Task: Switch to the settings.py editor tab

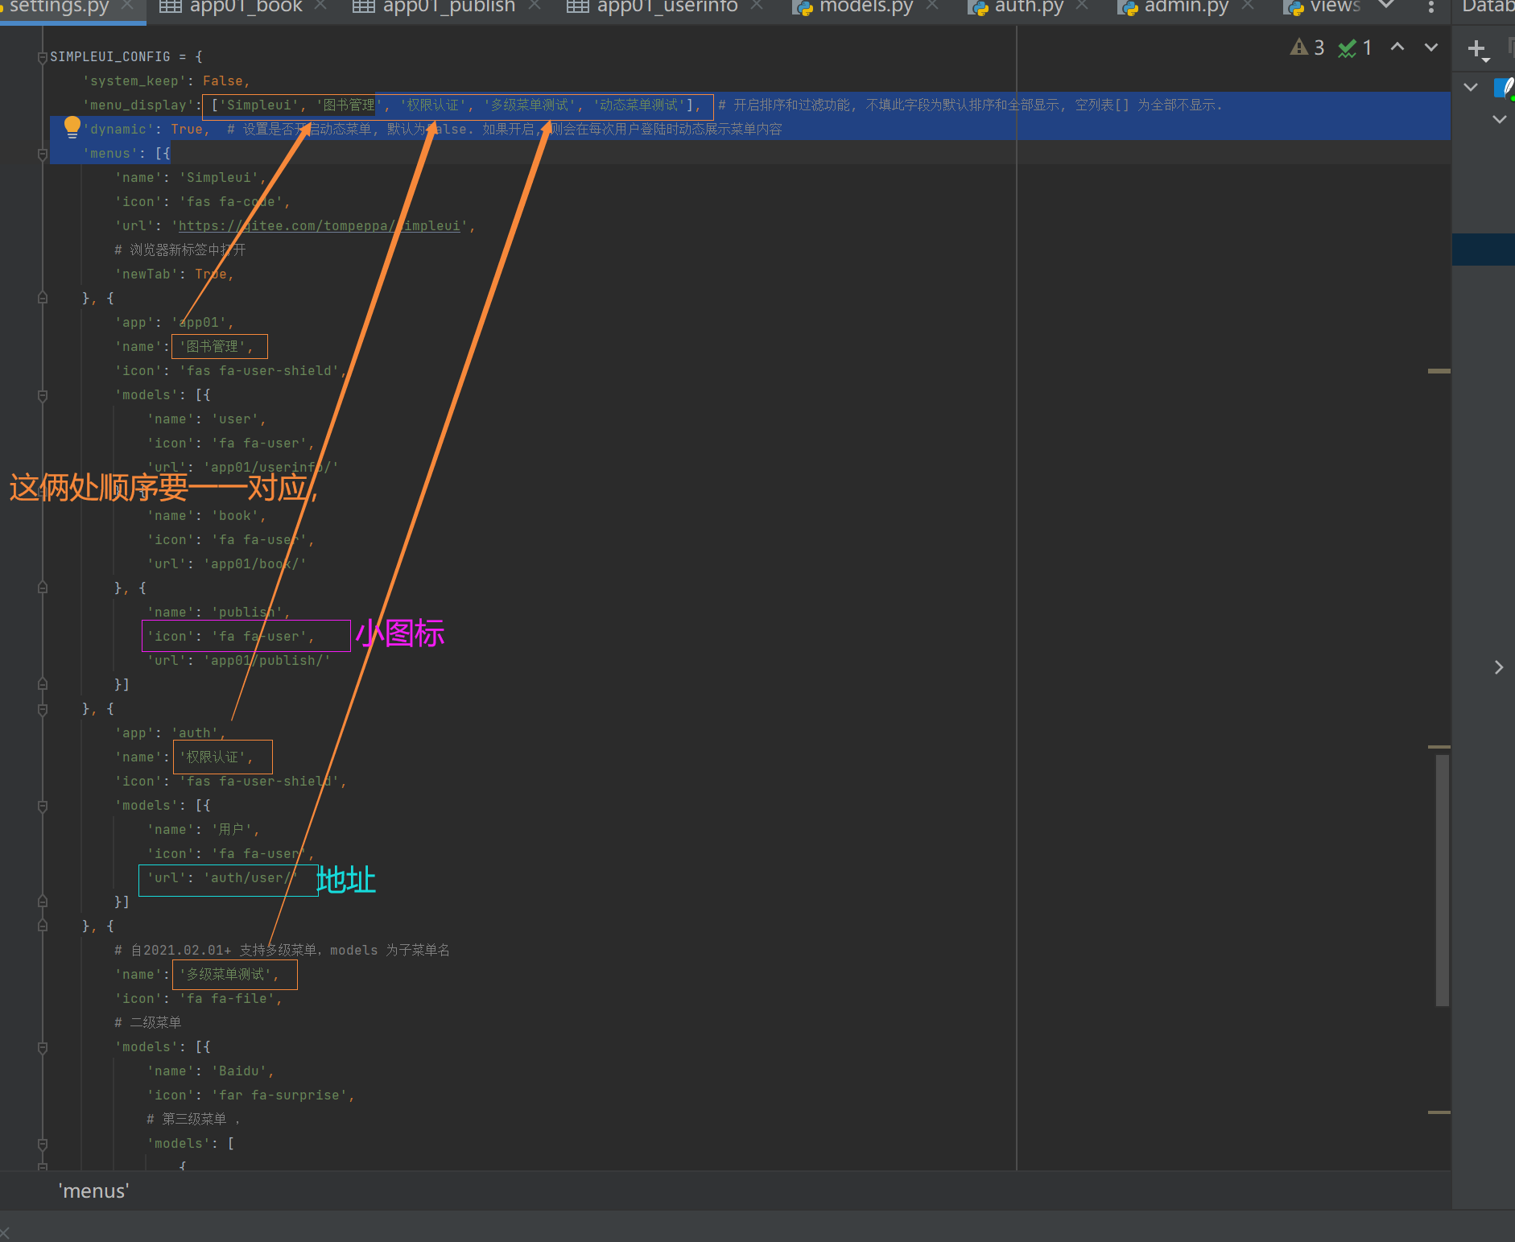Action: pos(58,6)
